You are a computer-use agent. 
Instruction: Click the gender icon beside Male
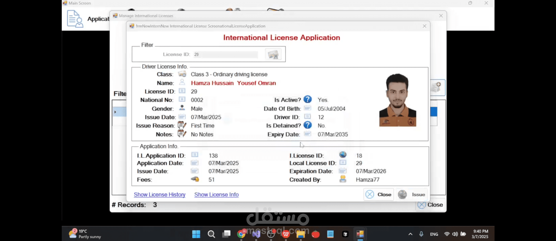(x=182, y=108)
